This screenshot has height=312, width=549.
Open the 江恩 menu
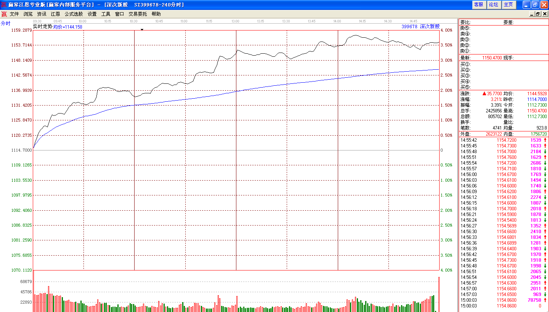click(x=55, y=14)
